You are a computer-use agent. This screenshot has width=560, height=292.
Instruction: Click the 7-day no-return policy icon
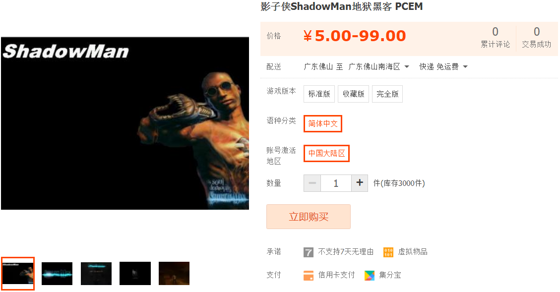308,252
